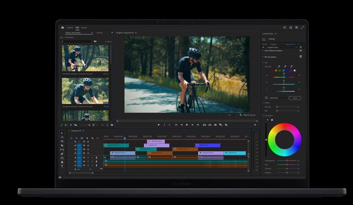The image size is (353, 205).
Task: Select the Pen tool
Action: pyautogui.click(x=62, y=154)
